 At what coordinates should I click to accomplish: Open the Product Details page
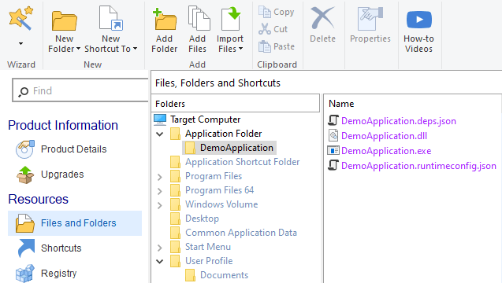point(73,149)
